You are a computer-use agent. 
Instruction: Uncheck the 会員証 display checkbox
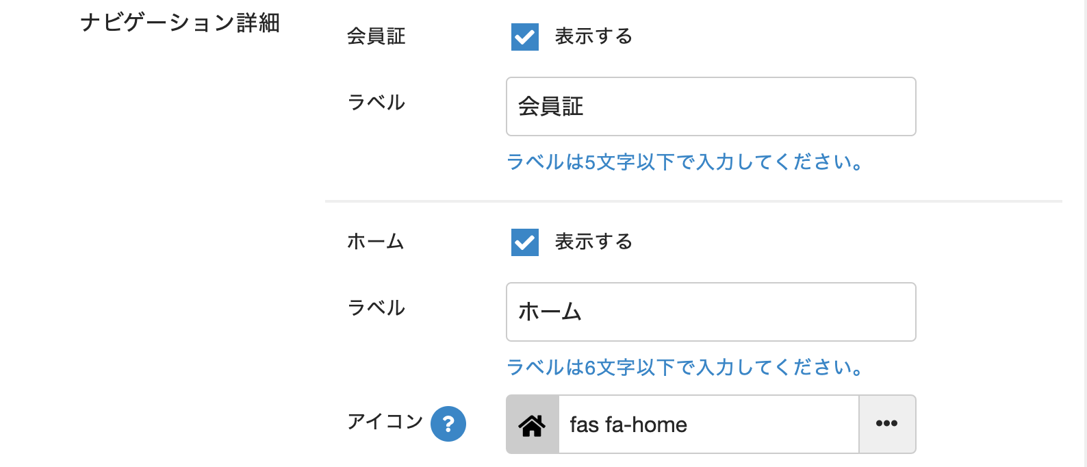click(x=525, y=37)
